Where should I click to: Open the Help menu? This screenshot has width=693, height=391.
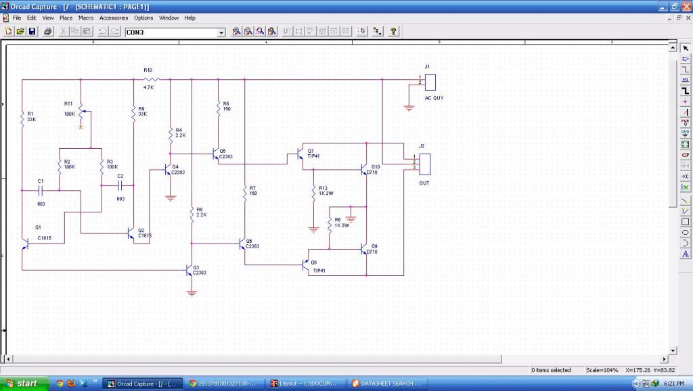coord(189,18)
